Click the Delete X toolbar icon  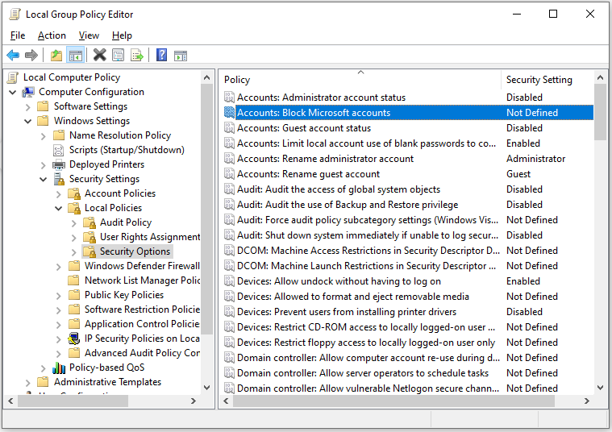[x=99, y=55]
